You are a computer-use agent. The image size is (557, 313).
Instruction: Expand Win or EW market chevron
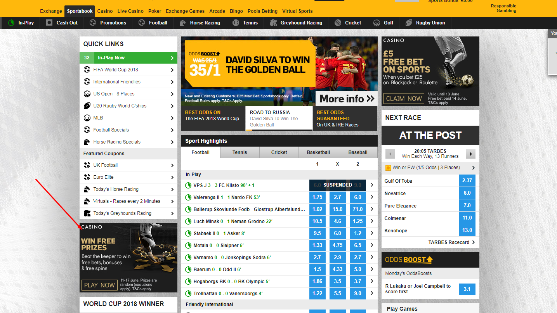pos(474,168)
